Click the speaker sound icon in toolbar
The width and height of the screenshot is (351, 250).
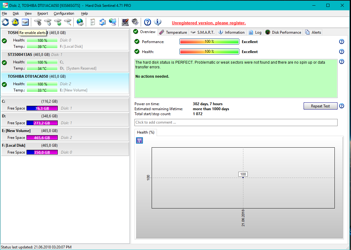point(135,22)
